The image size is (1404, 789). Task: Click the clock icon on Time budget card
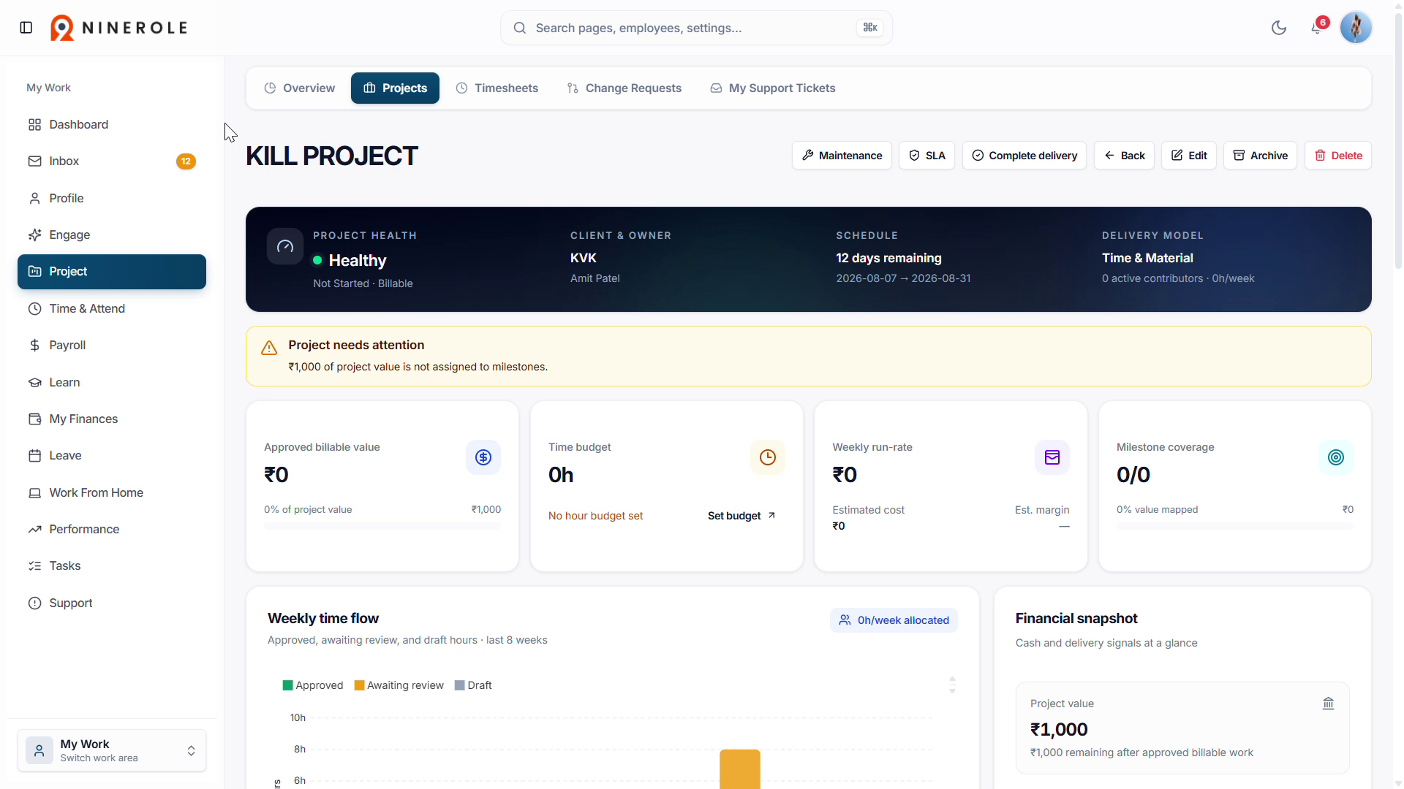tap(768, 457)
